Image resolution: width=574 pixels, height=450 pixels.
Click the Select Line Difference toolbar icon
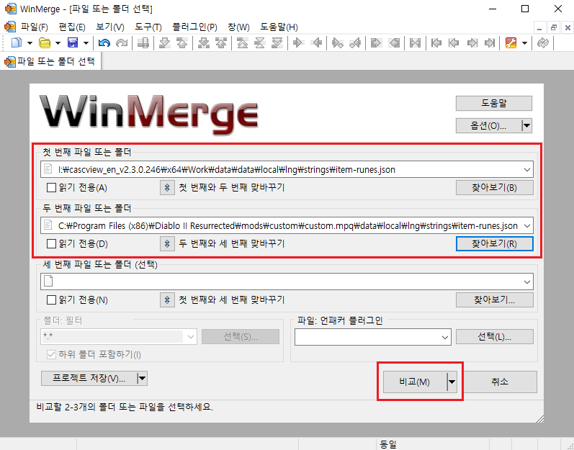(x=143, y=43)
